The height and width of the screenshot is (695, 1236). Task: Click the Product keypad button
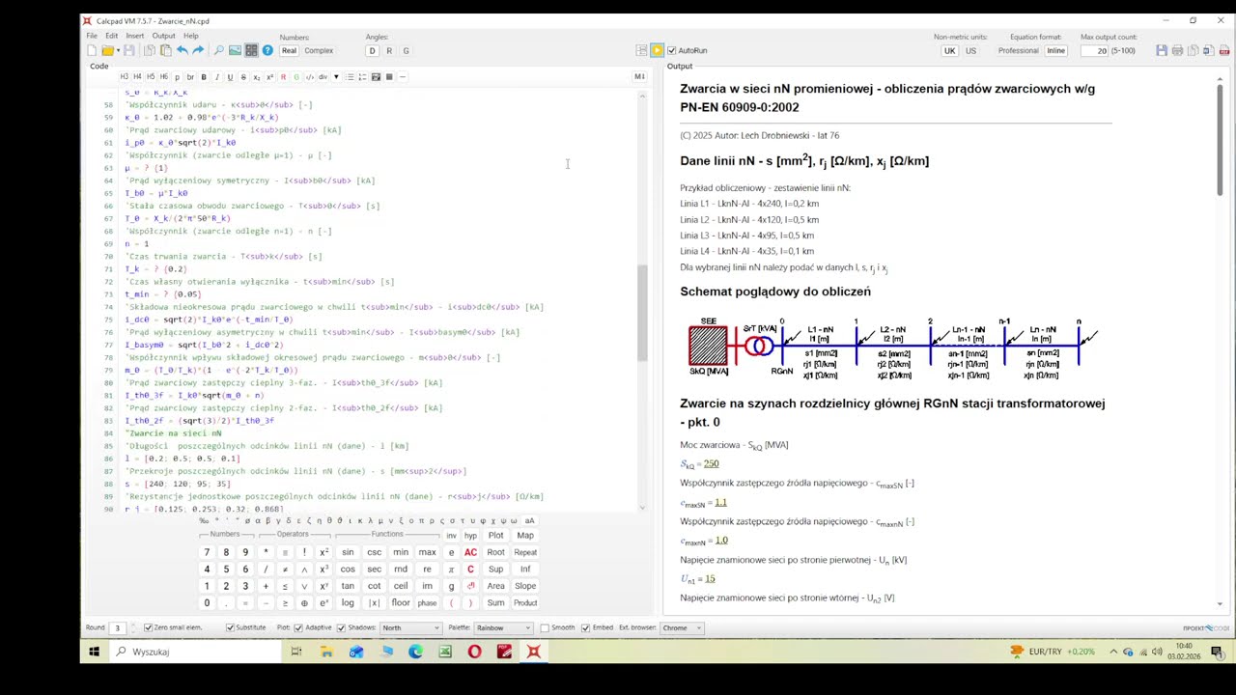525,602
